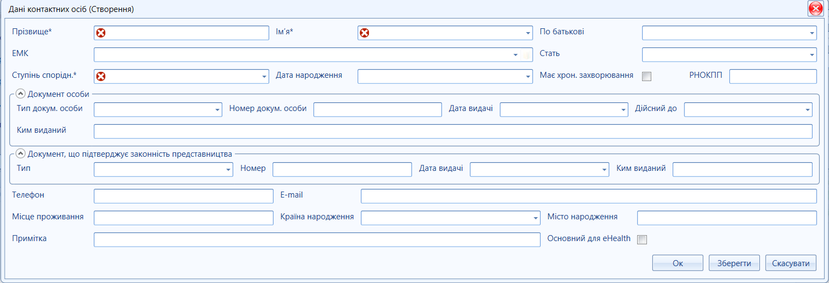Viewport: 829px width, 283px height.
Task: Click the small button next to ЕМК dropdown
Action: click(x=526, y=55)
